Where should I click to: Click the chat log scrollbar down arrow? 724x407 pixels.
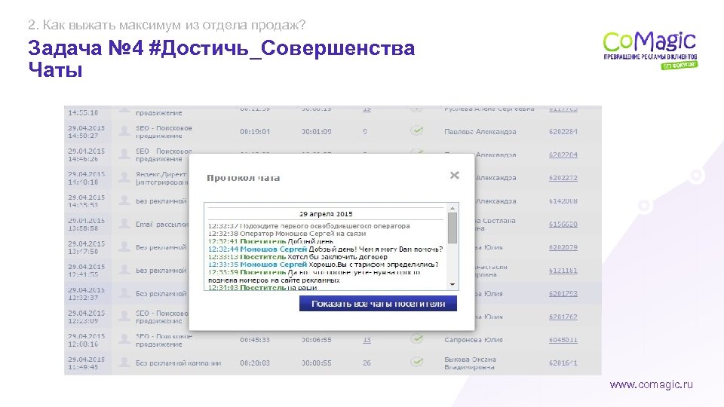(x=452, y=285)
